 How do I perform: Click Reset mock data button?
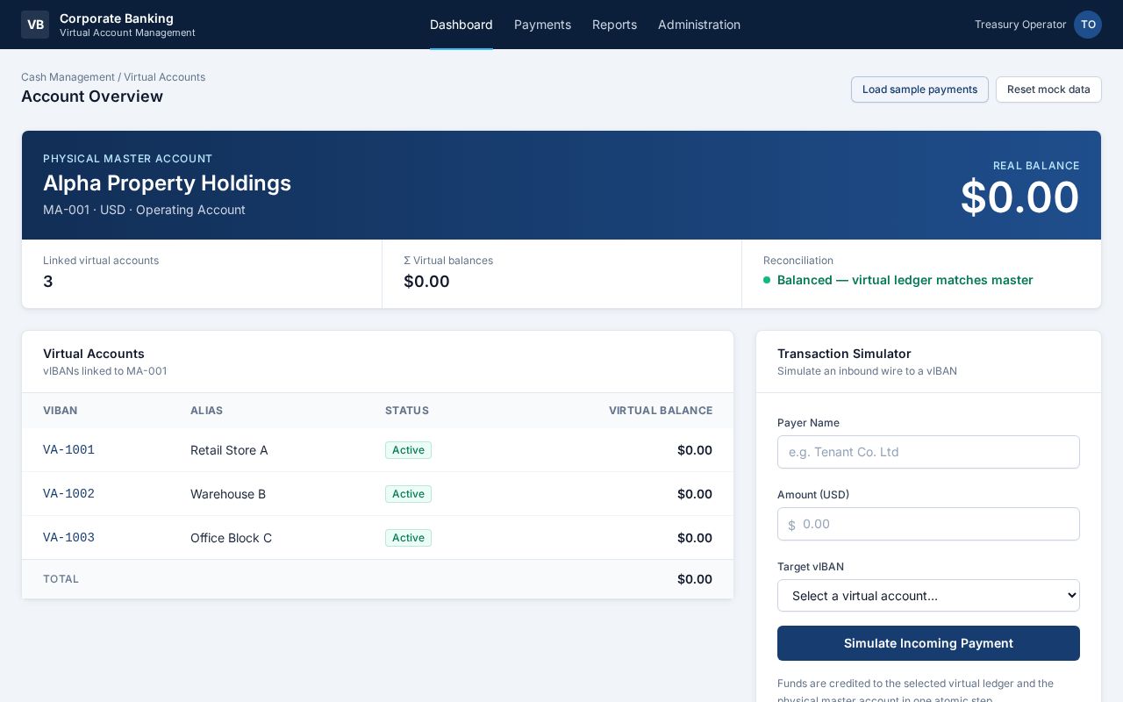[1048, 90]
